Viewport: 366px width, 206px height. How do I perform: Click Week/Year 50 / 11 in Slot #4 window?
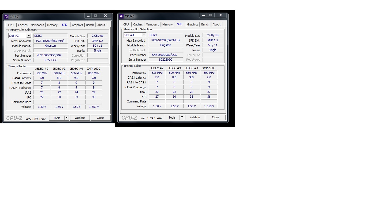pyautogui.click(x=213, y=45)
